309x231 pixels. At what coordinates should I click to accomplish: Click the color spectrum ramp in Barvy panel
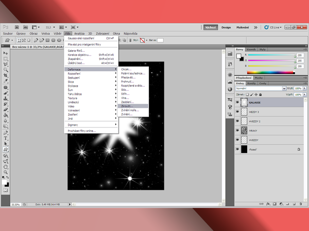point(271,73)
